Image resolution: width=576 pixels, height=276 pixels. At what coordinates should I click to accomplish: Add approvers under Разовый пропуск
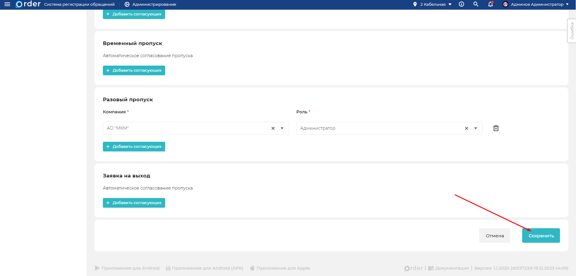point(134,147)
